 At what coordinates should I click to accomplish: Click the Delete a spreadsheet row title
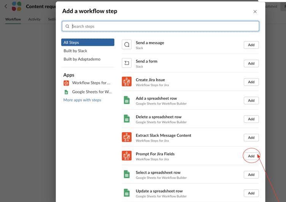click(159, 117)
